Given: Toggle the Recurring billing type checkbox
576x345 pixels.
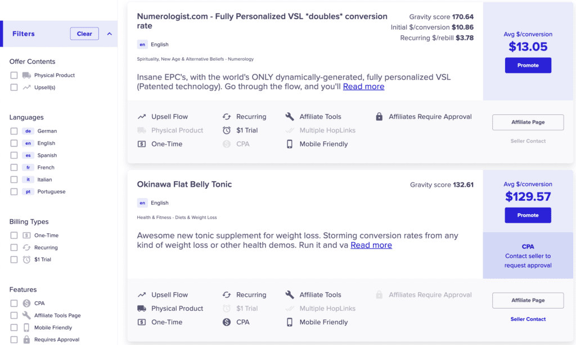Looking at the screenshot, I should [14, 247].
